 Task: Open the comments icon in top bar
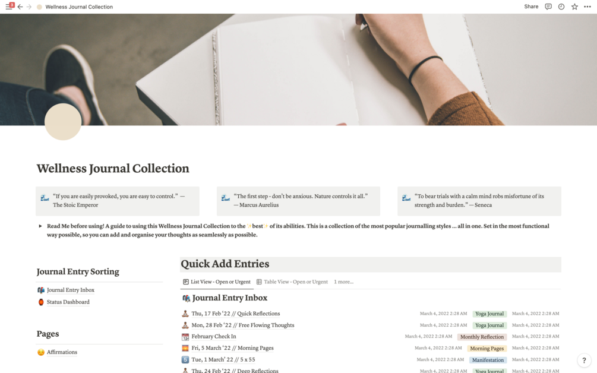548,7
